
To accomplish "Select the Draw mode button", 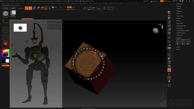I will 30,8.
